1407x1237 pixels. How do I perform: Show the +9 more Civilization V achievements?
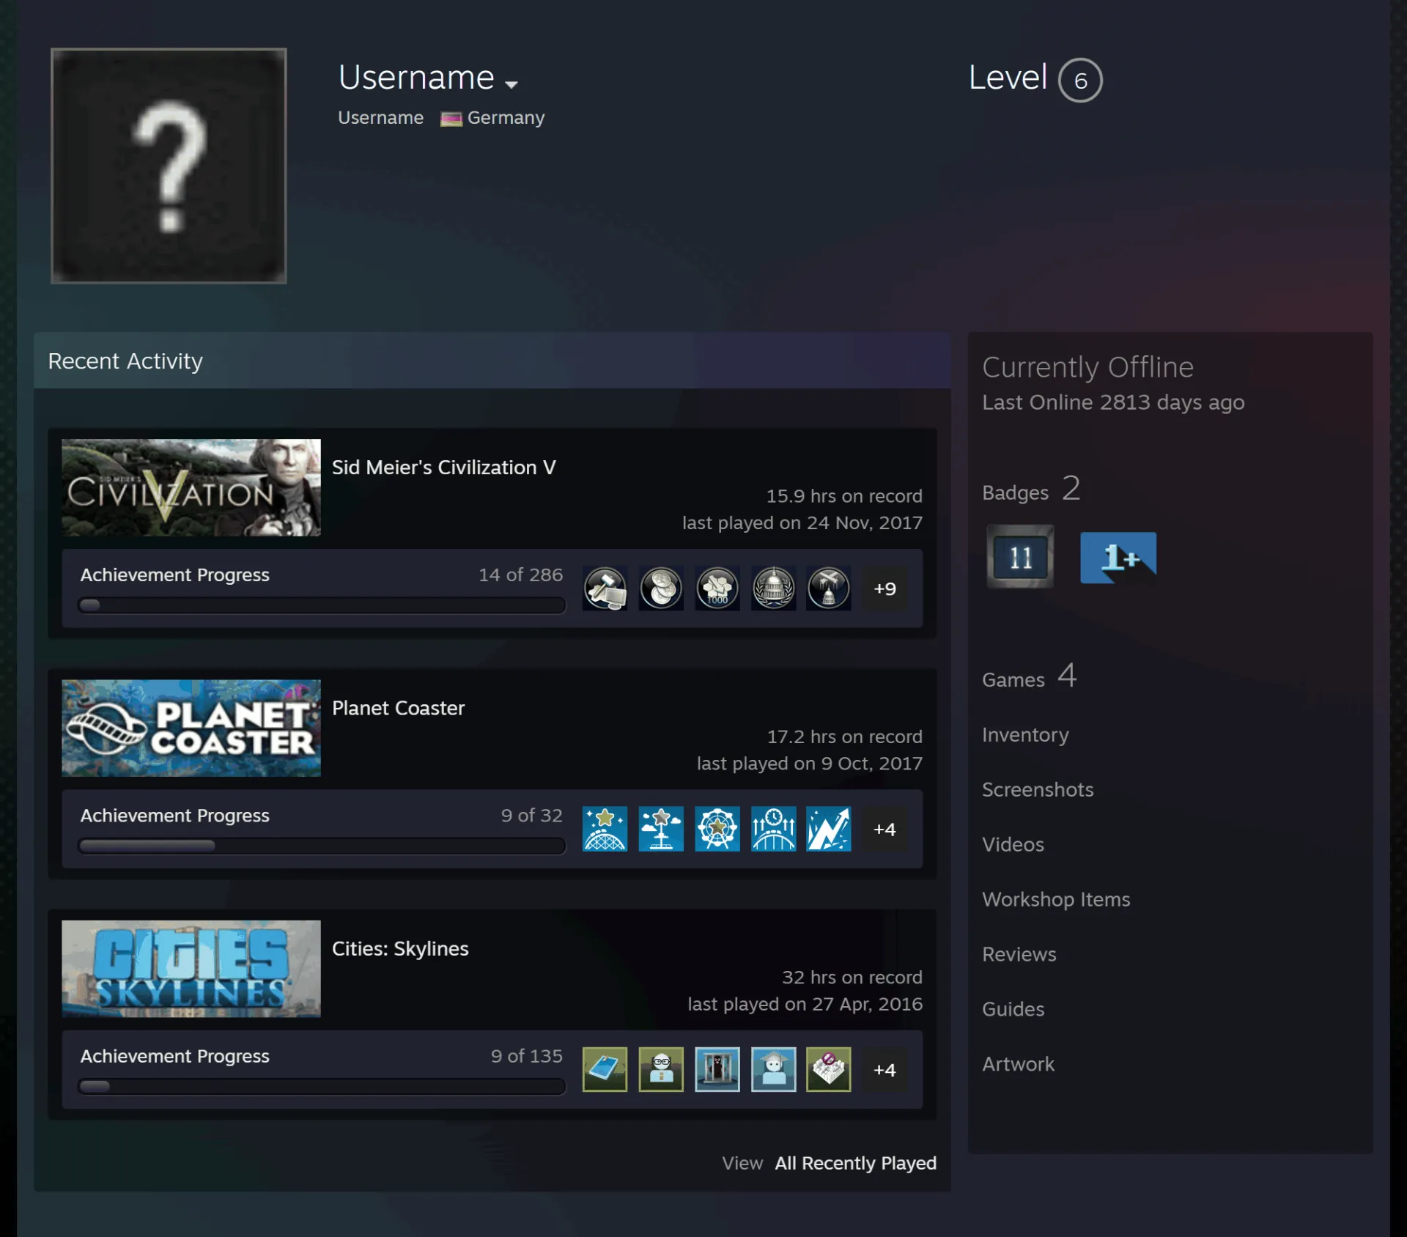pyautogui.click(x=885, y=588)
